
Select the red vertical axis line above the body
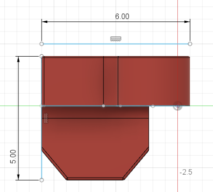coord(178,28)
